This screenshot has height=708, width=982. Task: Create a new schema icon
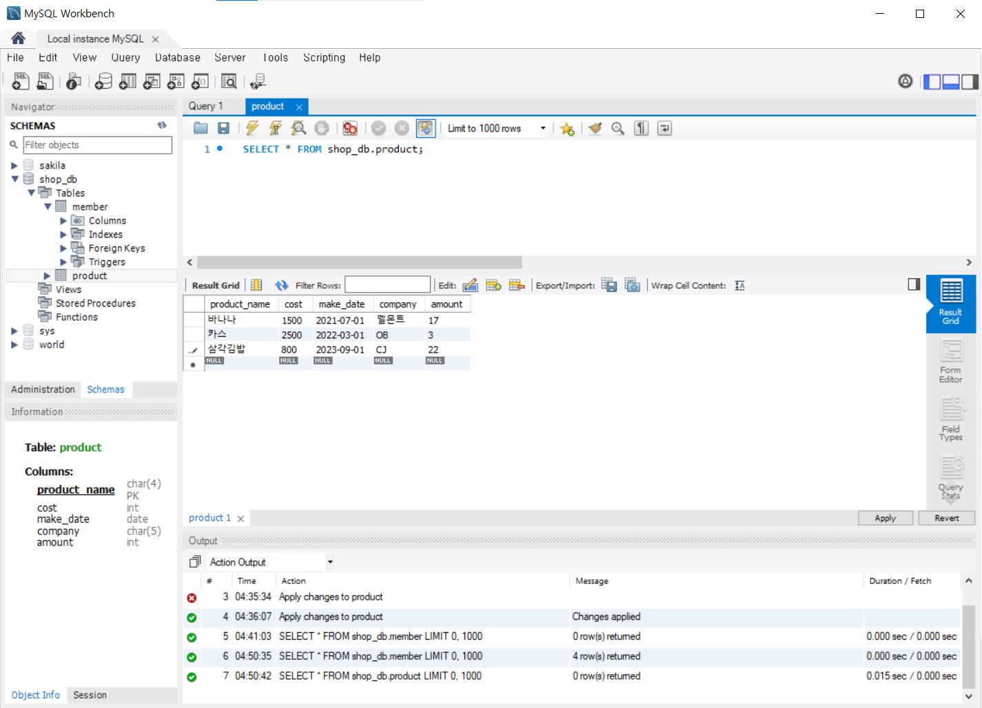pyautogui.click(x=103, y=81)
